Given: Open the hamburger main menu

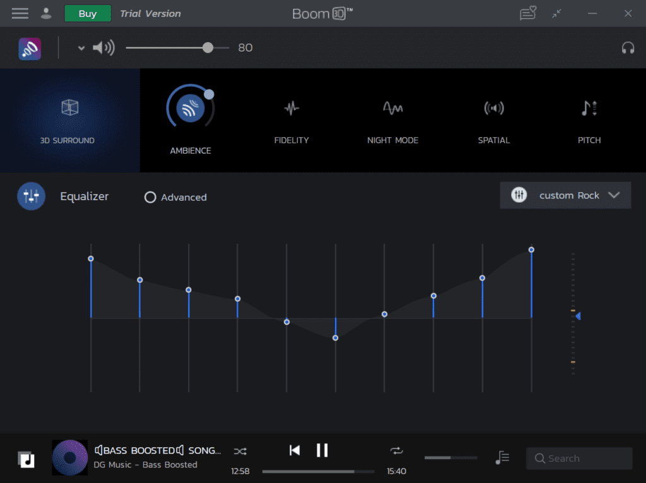Looking at the screenshot, I should [x=20, y=14].
